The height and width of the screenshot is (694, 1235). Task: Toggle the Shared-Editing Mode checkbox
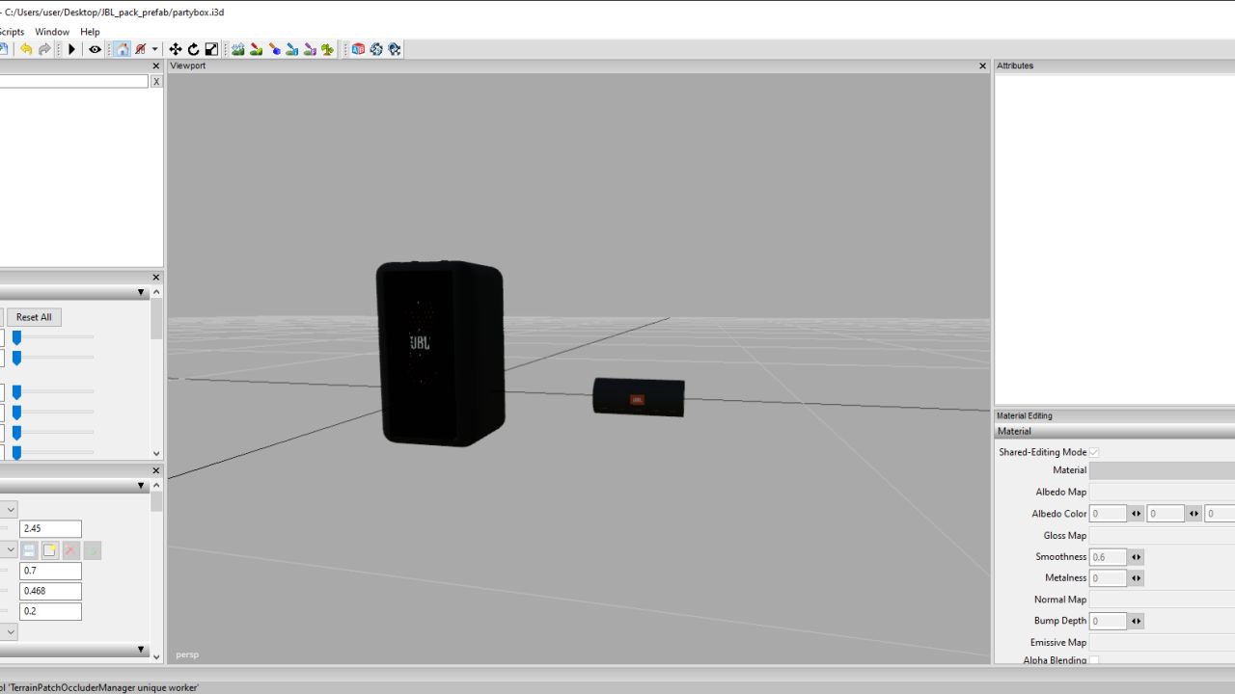(x=1094, y=452)
